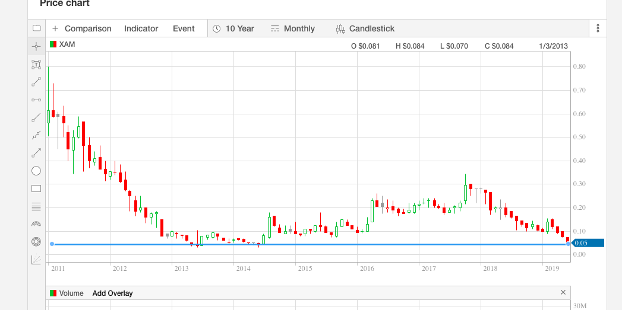Viewport: 622px width, 310px height.
Task: Select the circle shape tool
Action: [x=36, y=171]
